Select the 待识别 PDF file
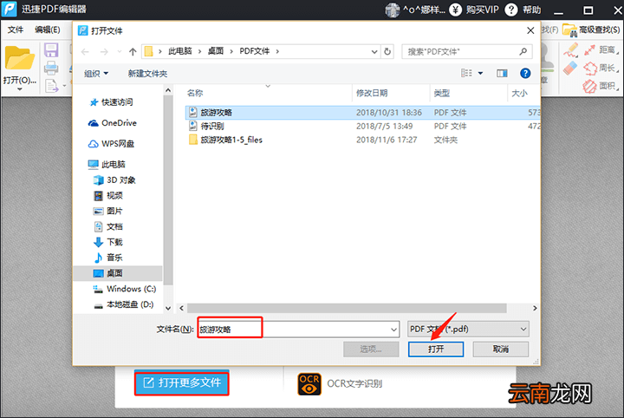624x418 pixels. coord(362,127)
